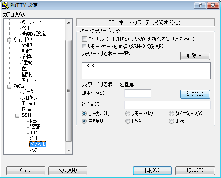Image resolution: width=221 pixels, height=178 pixels.
Task: Select the トンネル category
Action: tap(37, 144)
